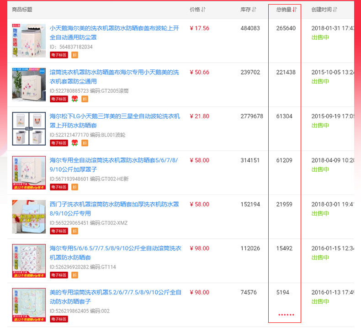Click 电子标签 badge for product BL001波轮

59,143
